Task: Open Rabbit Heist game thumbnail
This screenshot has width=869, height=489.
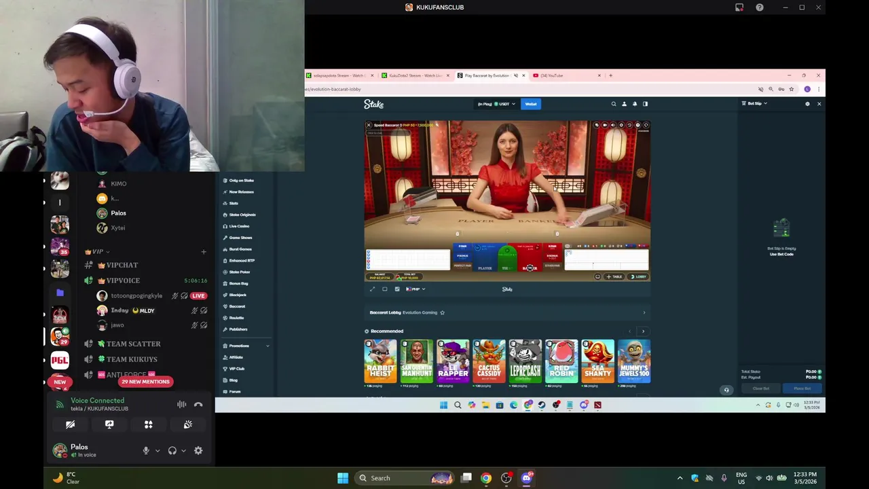Action: [x=380, y=361]
